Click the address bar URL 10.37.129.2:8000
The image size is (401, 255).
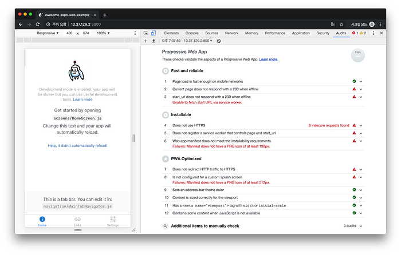coord(86,24)
